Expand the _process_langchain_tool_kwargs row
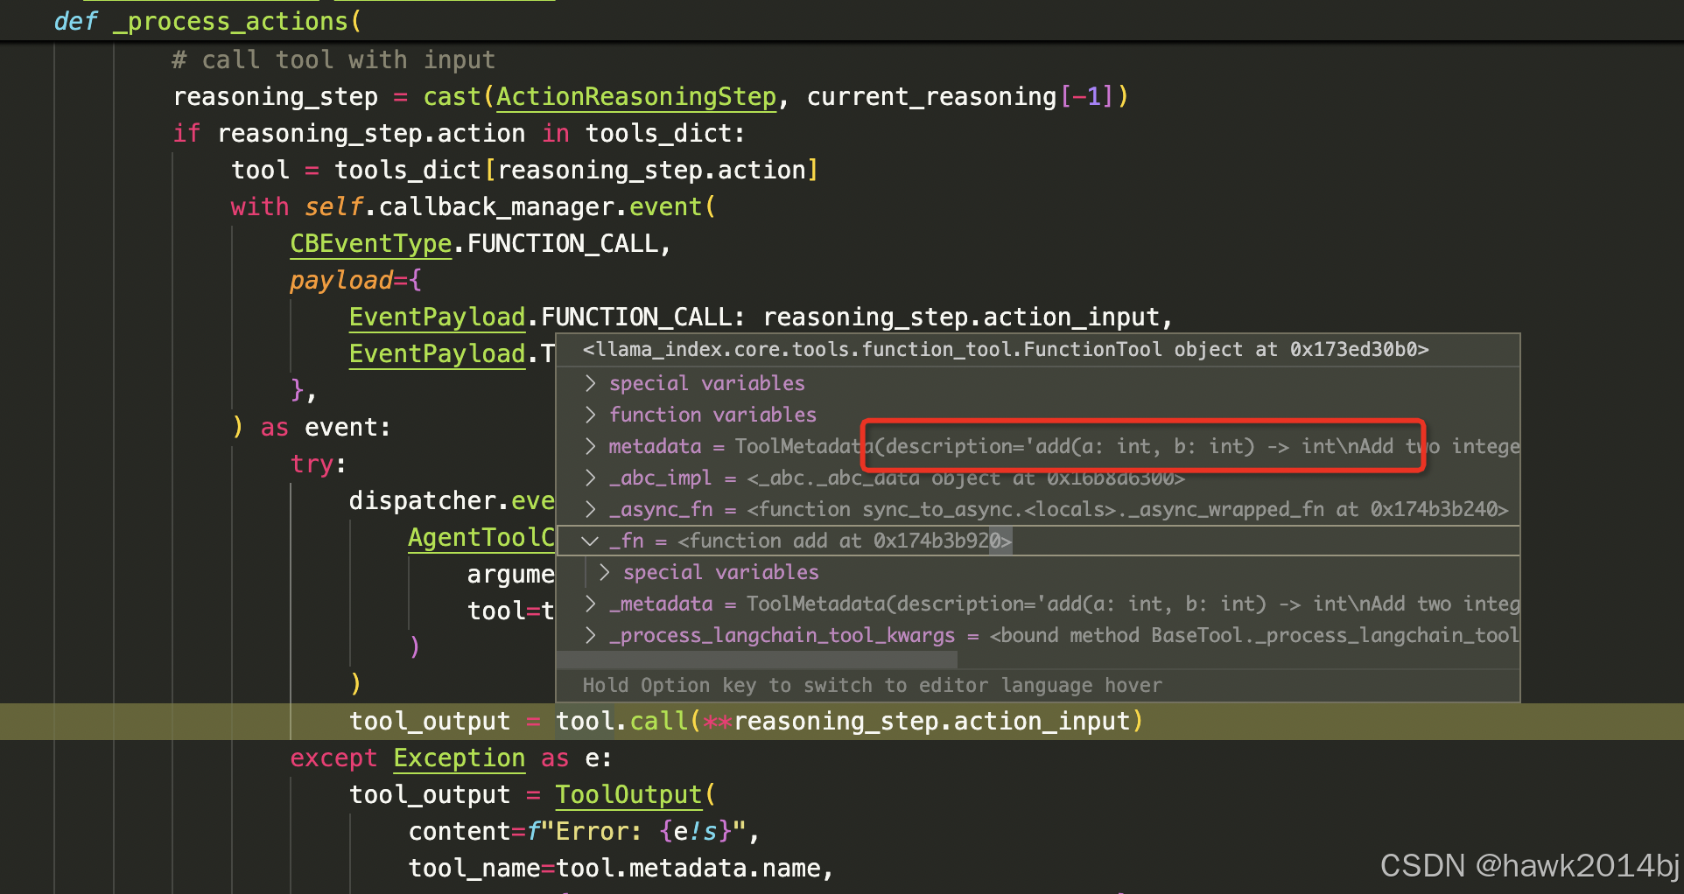 [591, 635]
